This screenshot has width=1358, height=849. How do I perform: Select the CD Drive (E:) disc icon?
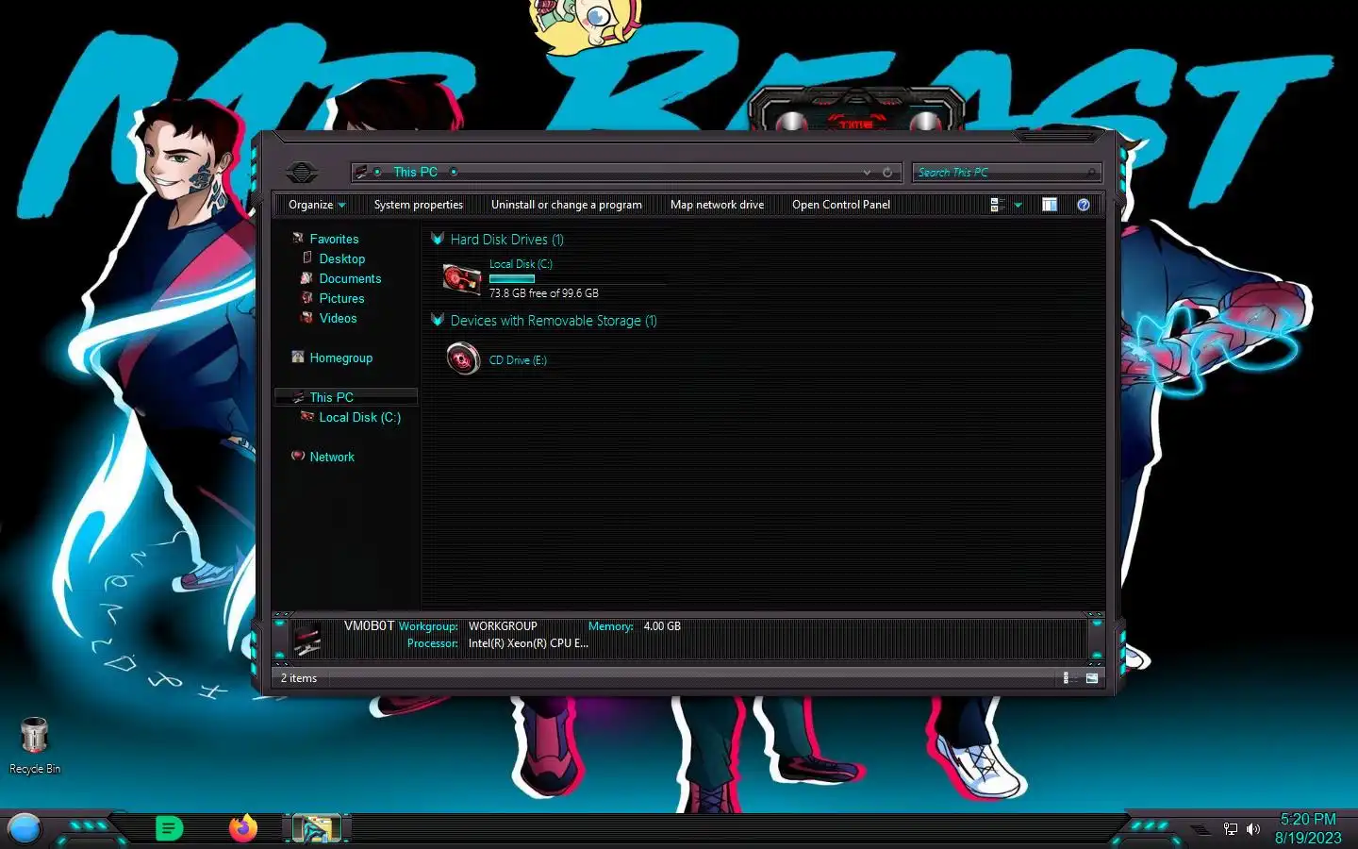pos(462,359)
